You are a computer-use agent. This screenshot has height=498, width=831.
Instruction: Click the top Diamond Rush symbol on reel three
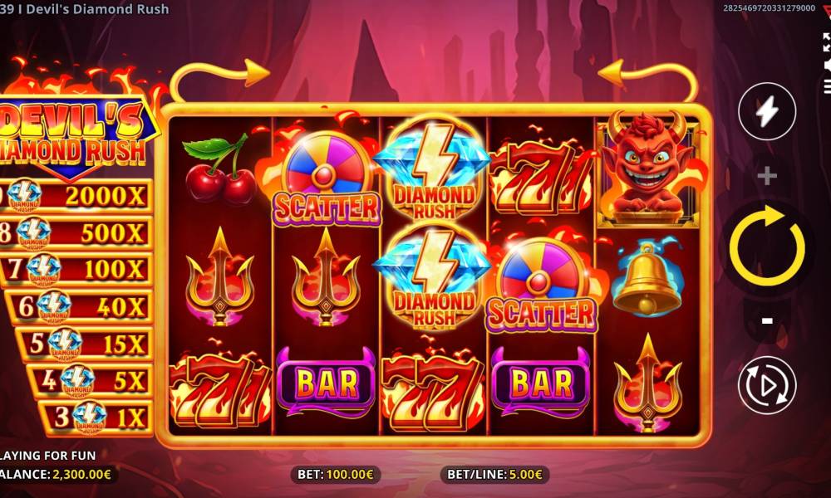434,168
